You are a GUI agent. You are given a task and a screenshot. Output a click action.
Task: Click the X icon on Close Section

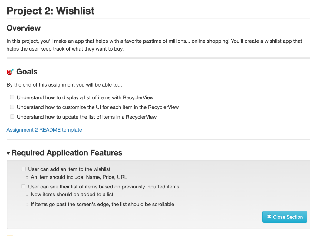[269, 217]
